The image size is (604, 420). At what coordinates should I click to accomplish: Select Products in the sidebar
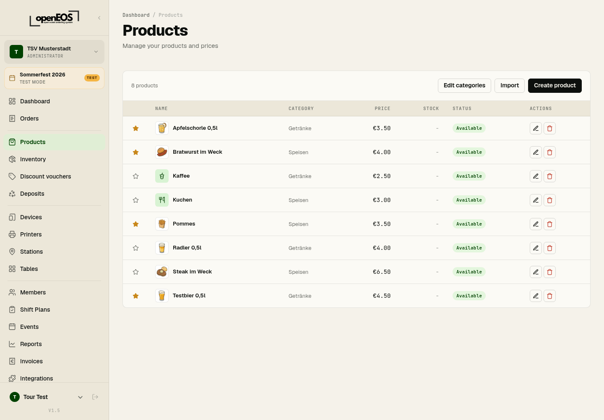click(x=54, y=142)
